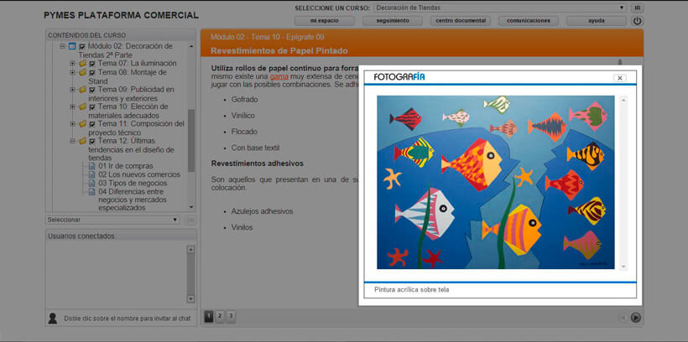This screenshot has width=688, height=342.
Task: Open the Seleccionar dropdown
Action: tap(112, 220)
